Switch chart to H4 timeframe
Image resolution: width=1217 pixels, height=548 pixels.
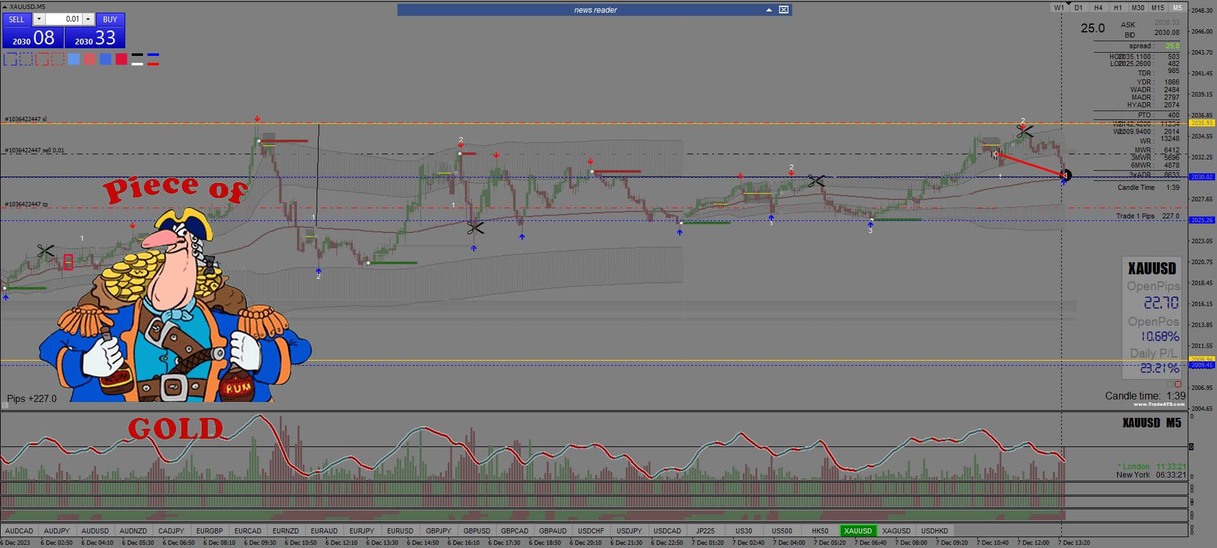point(1098,8)
